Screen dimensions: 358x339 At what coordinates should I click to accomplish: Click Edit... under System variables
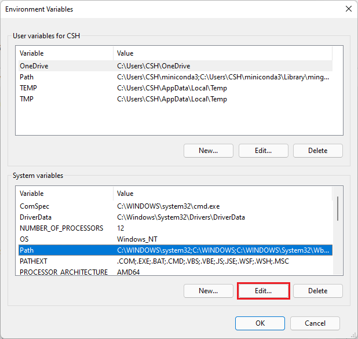[x=263, y=291]
